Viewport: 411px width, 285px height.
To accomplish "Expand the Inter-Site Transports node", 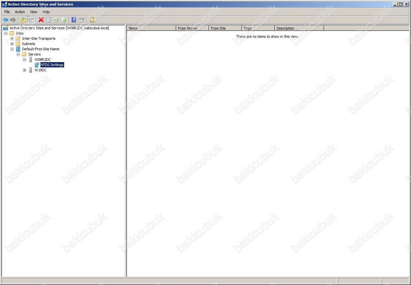I will pyautogui.click(x=12, y=38).
